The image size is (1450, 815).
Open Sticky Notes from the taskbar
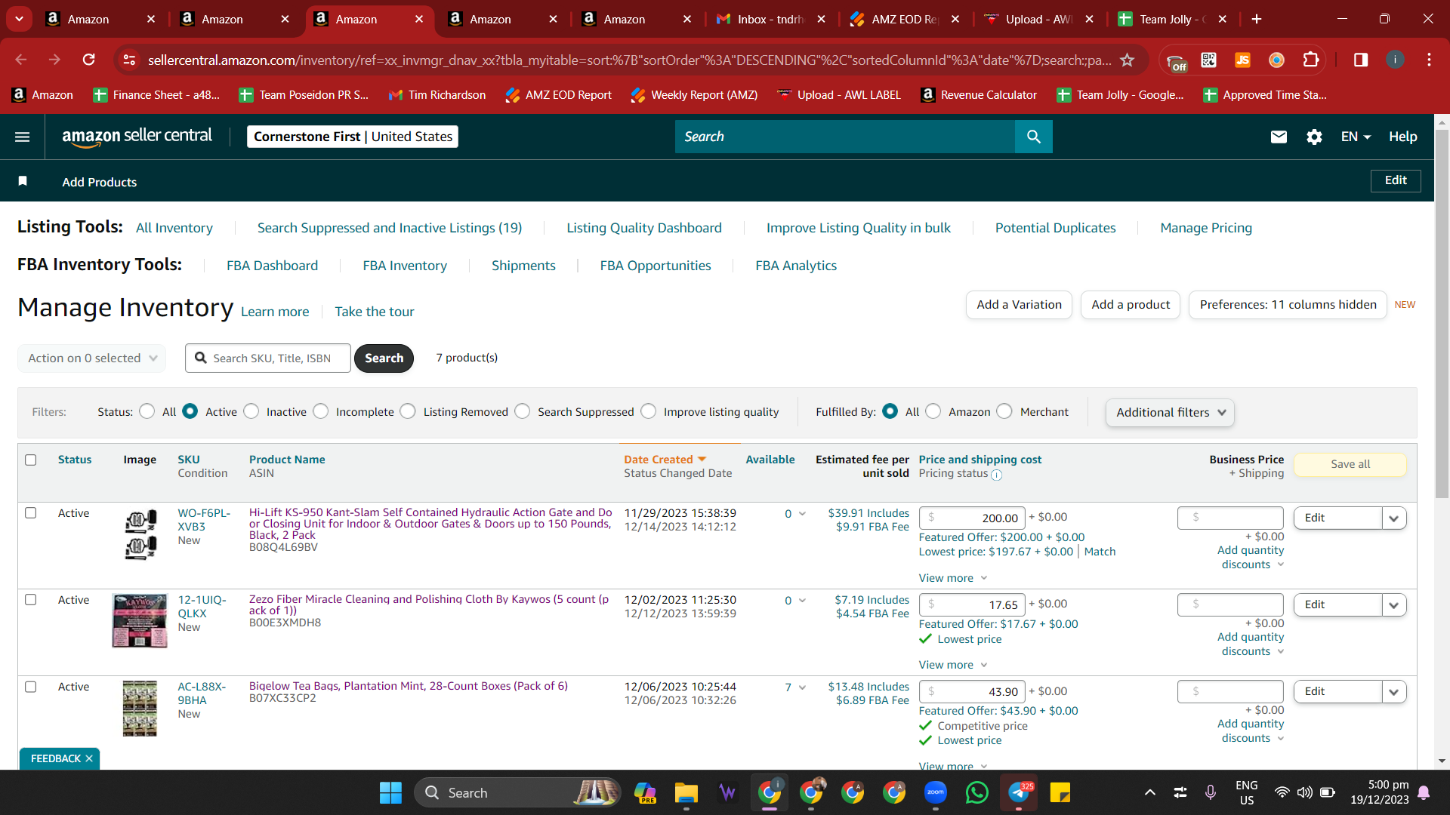pos(1060,792)
